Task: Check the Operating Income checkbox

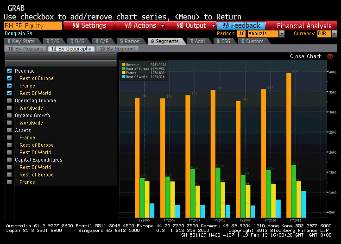Action: coord(9,100)
